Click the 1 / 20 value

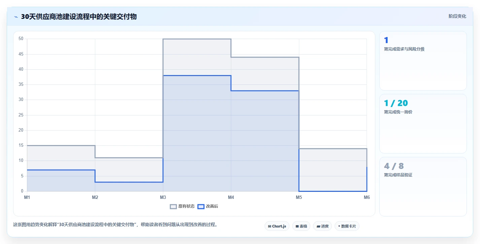pyautogui.click(x=396, y=103)
